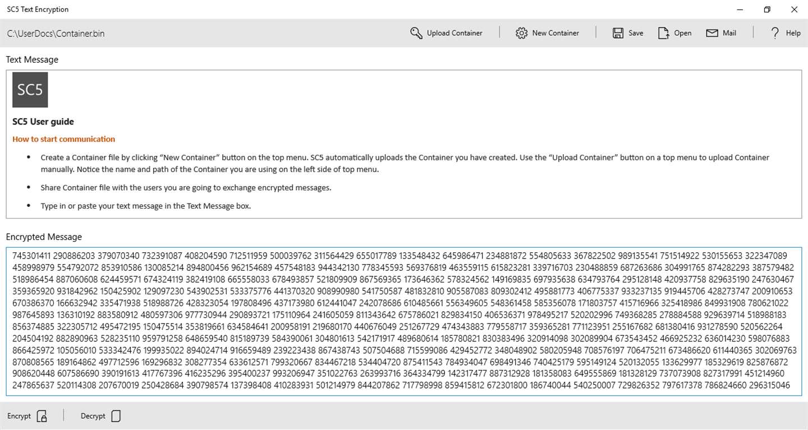The height and width of the screenshot is (430, 808).
Task: Click the 'Encrypted Message' section label
Action: (x=44, y=237)
